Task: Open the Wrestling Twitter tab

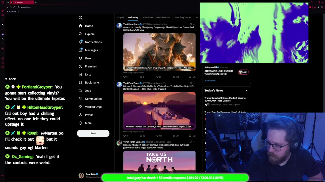Action: tap(183, 17)
